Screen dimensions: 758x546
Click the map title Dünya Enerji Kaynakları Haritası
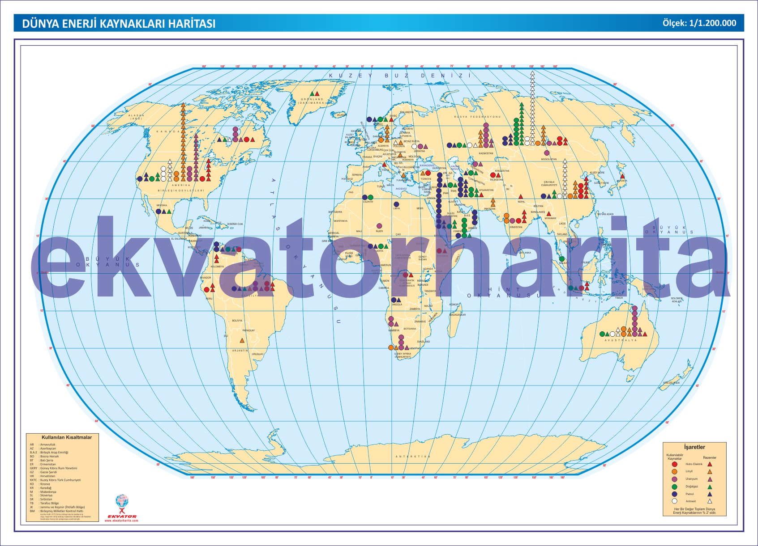(119, 23)
